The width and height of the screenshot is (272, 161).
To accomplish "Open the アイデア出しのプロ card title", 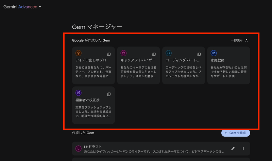I will click(90, 60).
